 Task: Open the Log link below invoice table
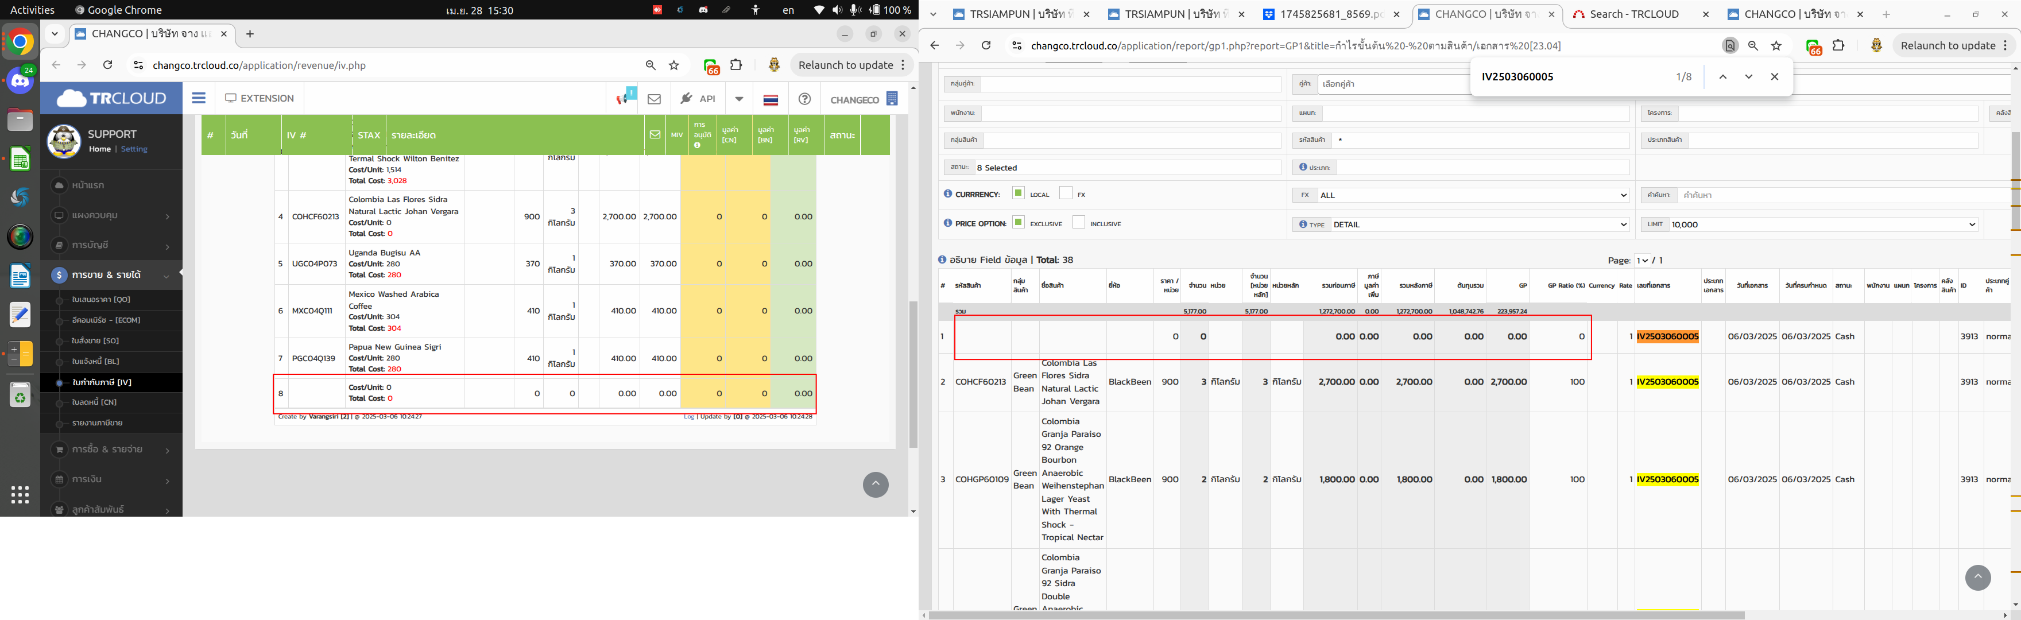pos(689,417)
